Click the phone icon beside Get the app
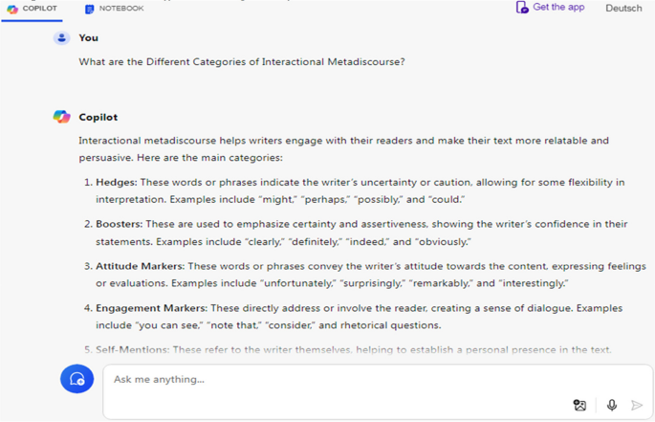The image size is (655, 422). click(522, 7)
